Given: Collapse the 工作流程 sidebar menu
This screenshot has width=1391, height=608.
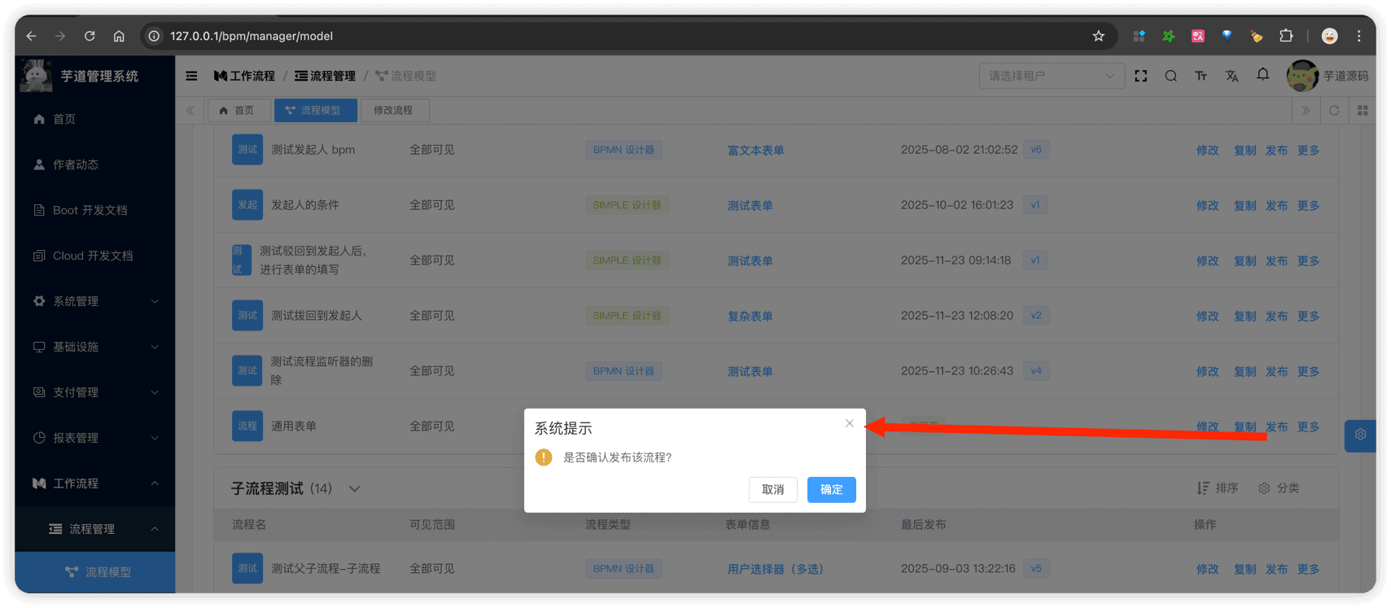Looking at the screenshot, I should (x=95, y=483).
